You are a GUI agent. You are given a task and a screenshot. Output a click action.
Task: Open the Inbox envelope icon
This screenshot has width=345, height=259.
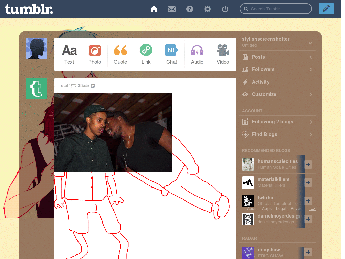coord(171,9)
